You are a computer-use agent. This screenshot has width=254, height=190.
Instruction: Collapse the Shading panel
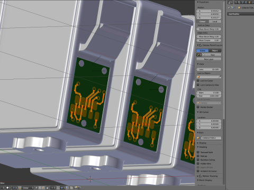(x=198, y=147)
